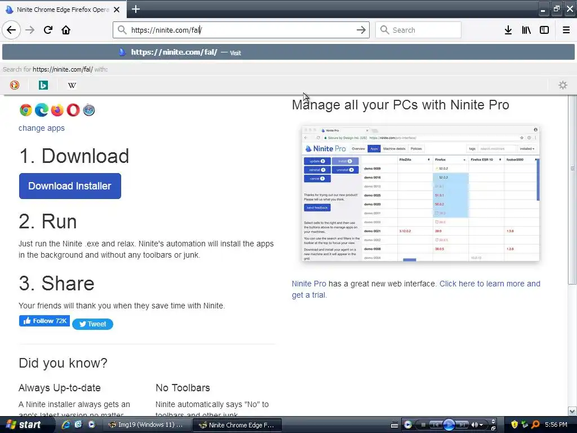Image resolution: width=577 pixels, height=433 pixels.
Task: Toggle the sidebar view icon
Action: click(x=544, y=30)
